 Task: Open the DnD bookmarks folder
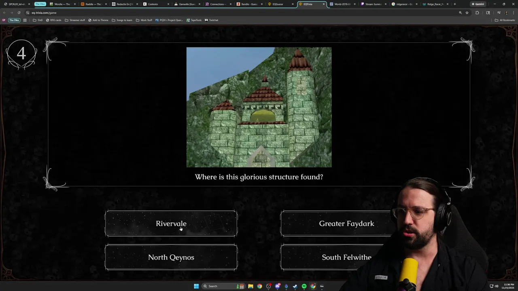pyautogui.click(x=38, y=20)
